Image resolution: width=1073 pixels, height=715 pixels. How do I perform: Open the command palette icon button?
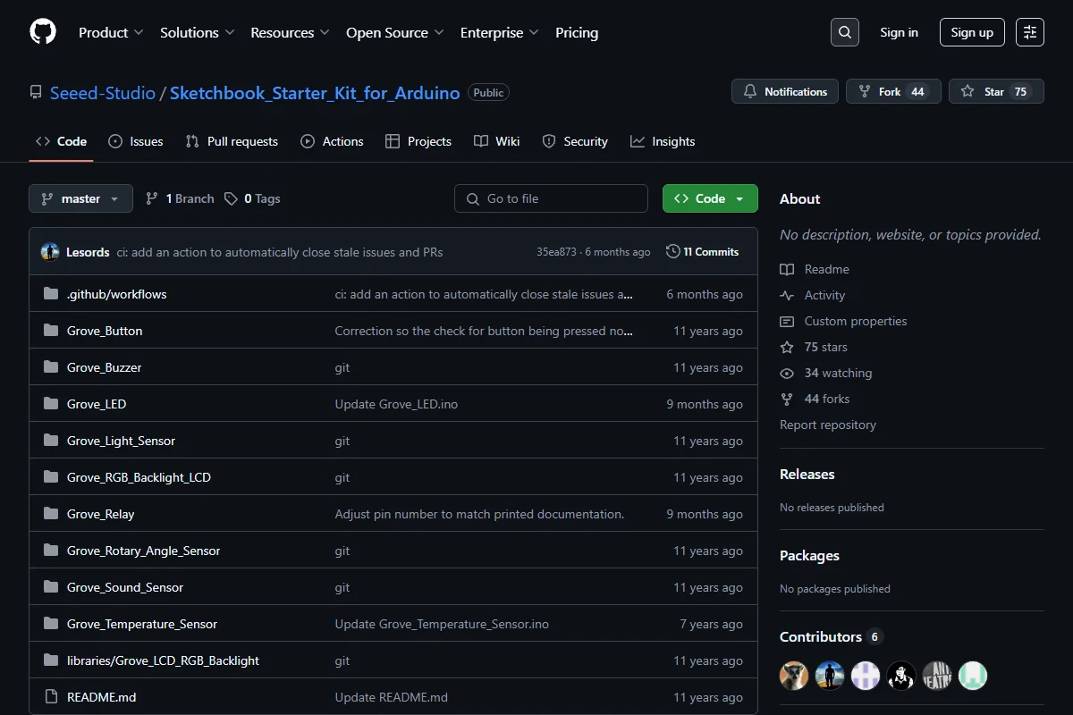pyautogui.click(x=1030, y=32)
